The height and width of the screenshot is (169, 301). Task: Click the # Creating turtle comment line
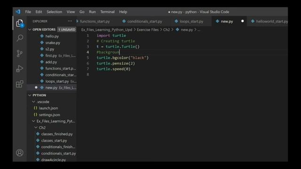click(116, 41)
